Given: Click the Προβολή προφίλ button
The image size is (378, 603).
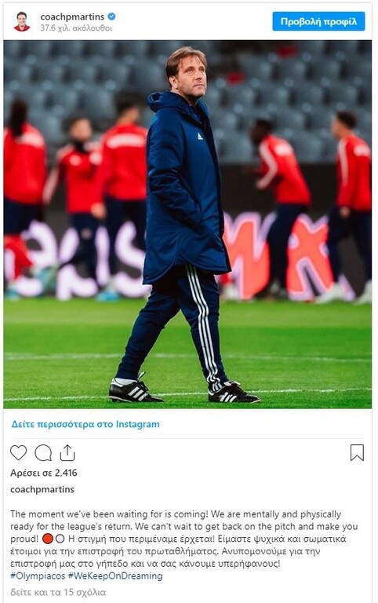Looking at the screenshot, I should point(318,21).
